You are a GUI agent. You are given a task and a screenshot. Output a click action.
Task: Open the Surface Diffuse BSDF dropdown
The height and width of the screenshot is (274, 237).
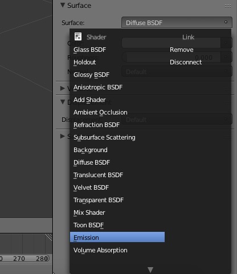coord(177,22)
